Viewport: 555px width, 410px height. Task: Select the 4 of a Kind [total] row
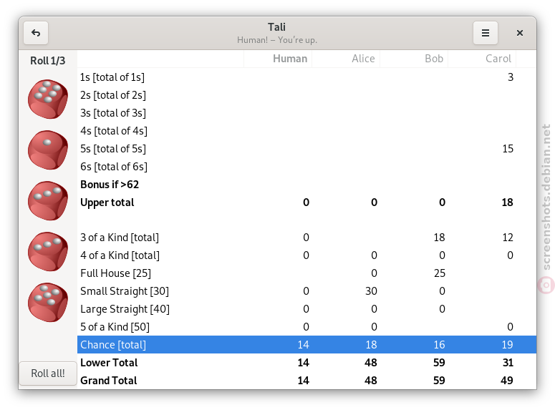307,255
